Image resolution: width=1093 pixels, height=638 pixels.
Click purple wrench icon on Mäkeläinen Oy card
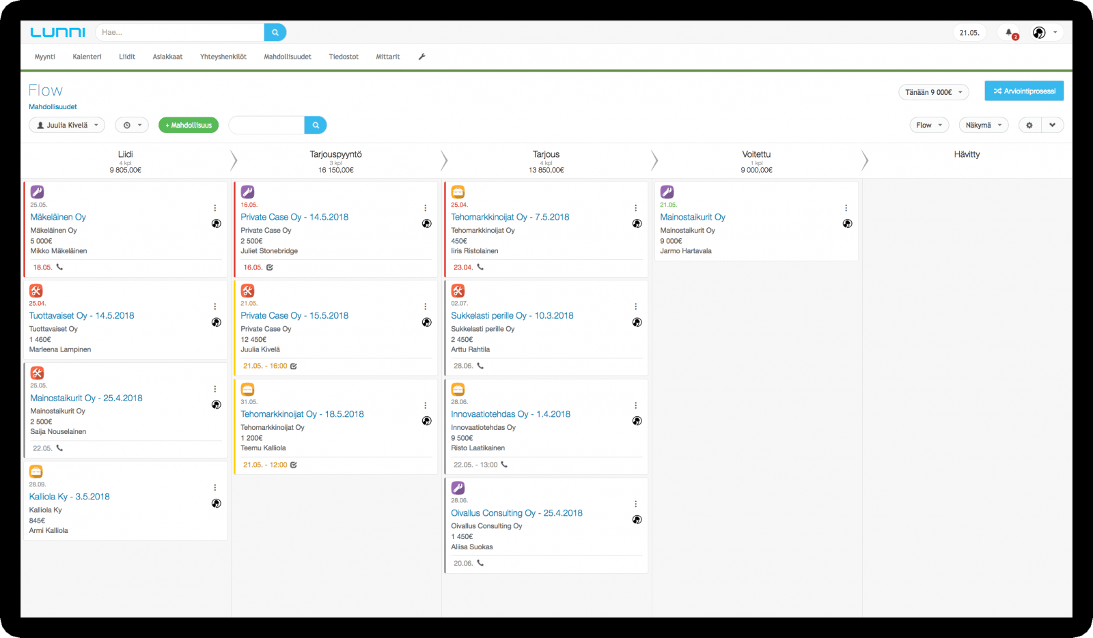tap(37, 192)
